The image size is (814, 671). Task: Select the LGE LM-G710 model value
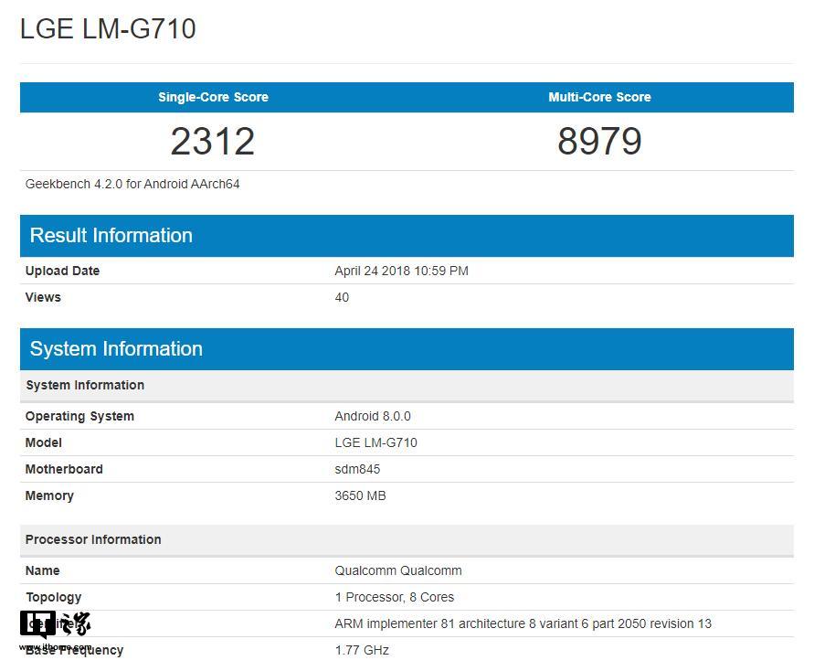375,442
